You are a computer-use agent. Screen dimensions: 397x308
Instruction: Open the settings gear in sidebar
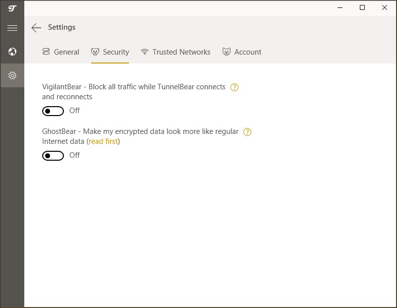click(12, 75)
